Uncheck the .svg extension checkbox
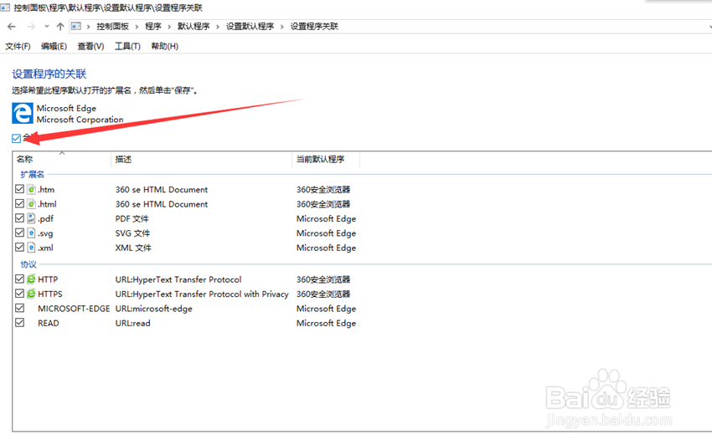The height and width of the screenshot is (445, 712). pos(19,233)
